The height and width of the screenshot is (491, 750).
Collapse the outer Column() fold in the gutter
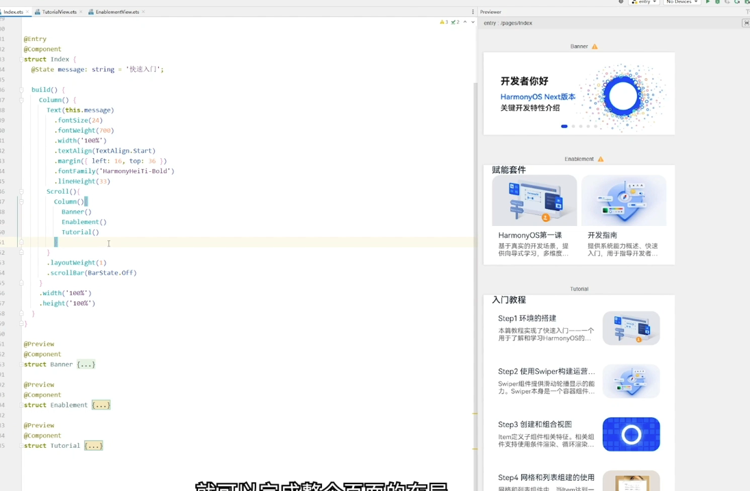click(21, 100)
